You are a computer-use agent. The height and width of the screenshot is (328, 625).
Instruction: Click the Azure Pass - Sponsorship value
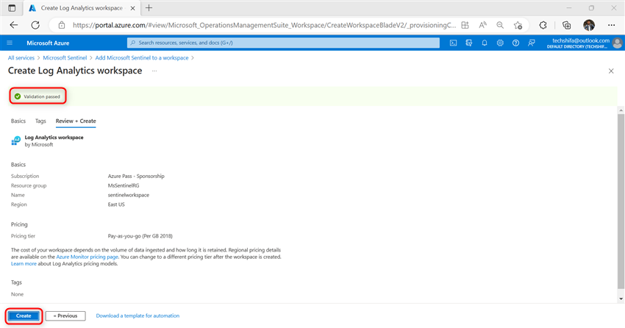tap(136, 176)
